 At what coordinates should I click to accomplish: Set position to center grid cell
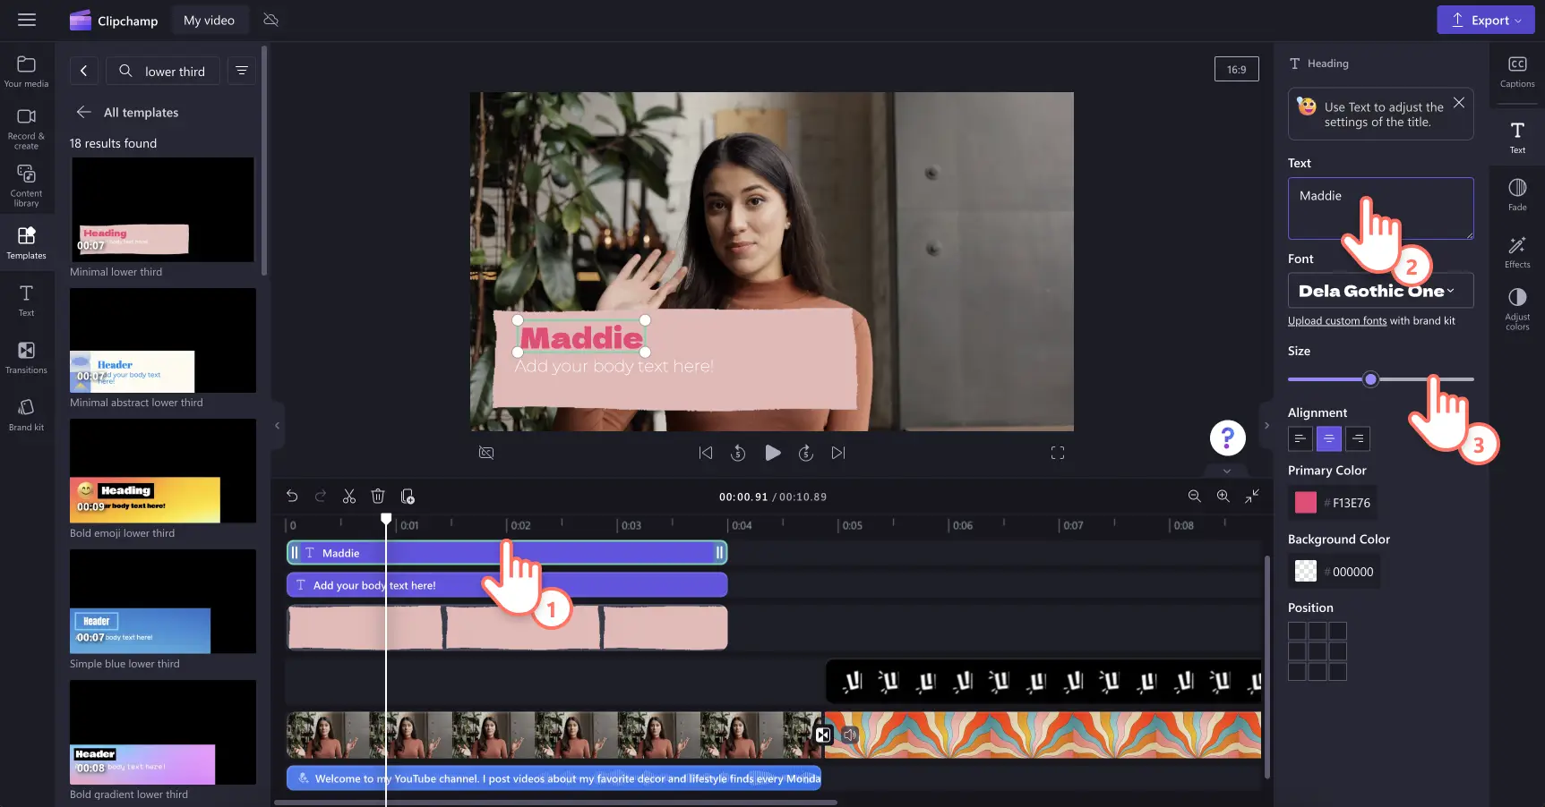point(1317,650)
